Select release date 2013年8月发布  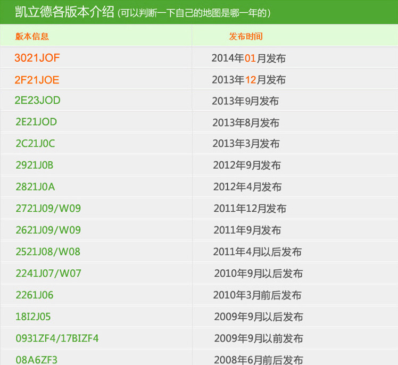coord(246,123)
